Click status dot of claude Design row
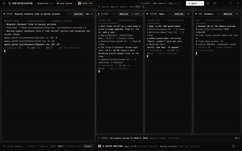This screenshot has width=242, height=151. (x=4, y=146)
